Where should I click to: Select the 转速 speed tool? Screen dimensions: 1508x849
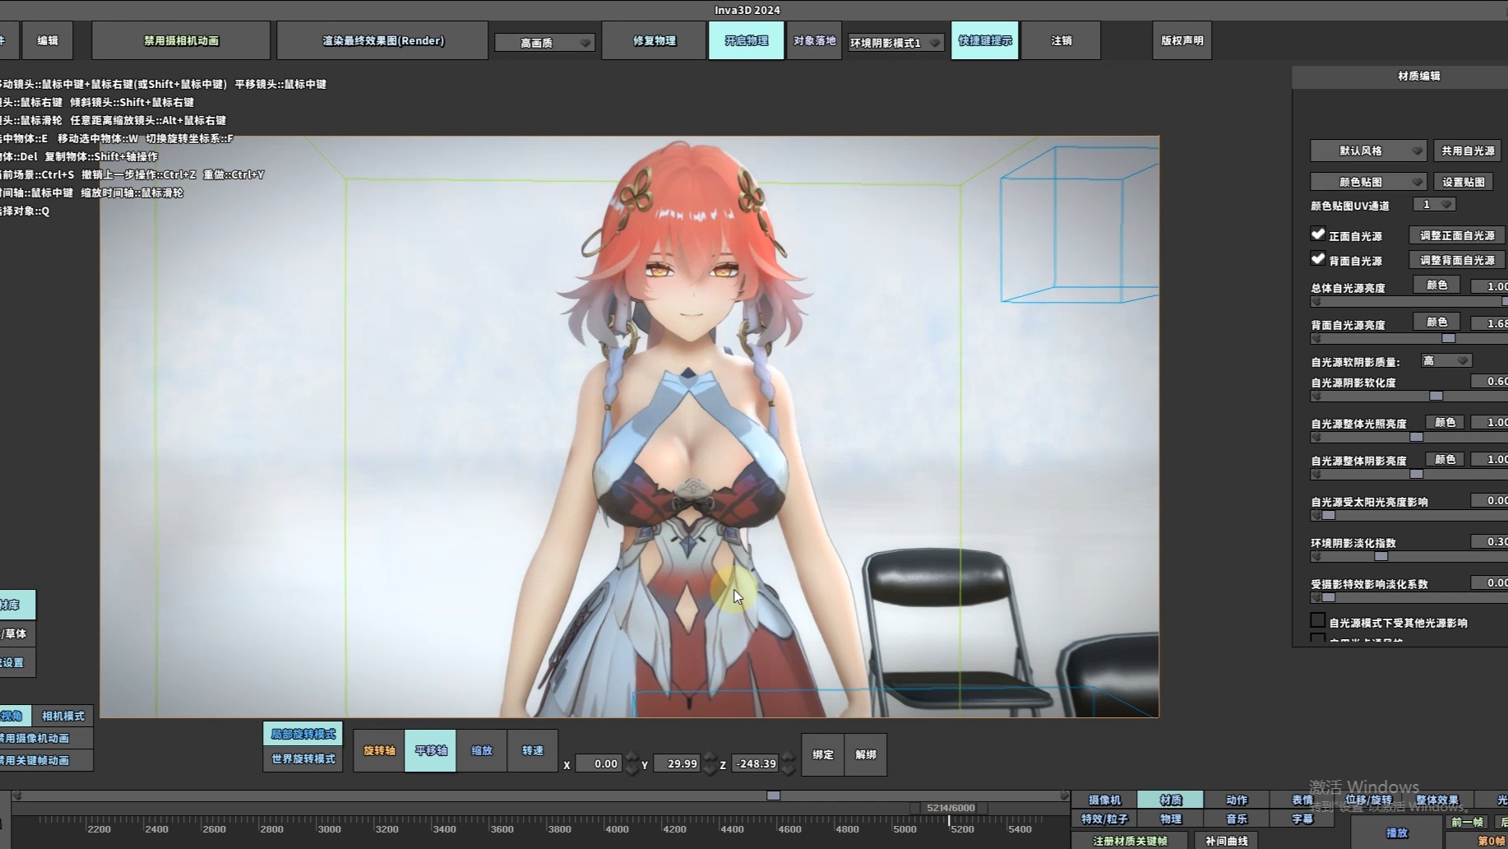click(532, 750)
